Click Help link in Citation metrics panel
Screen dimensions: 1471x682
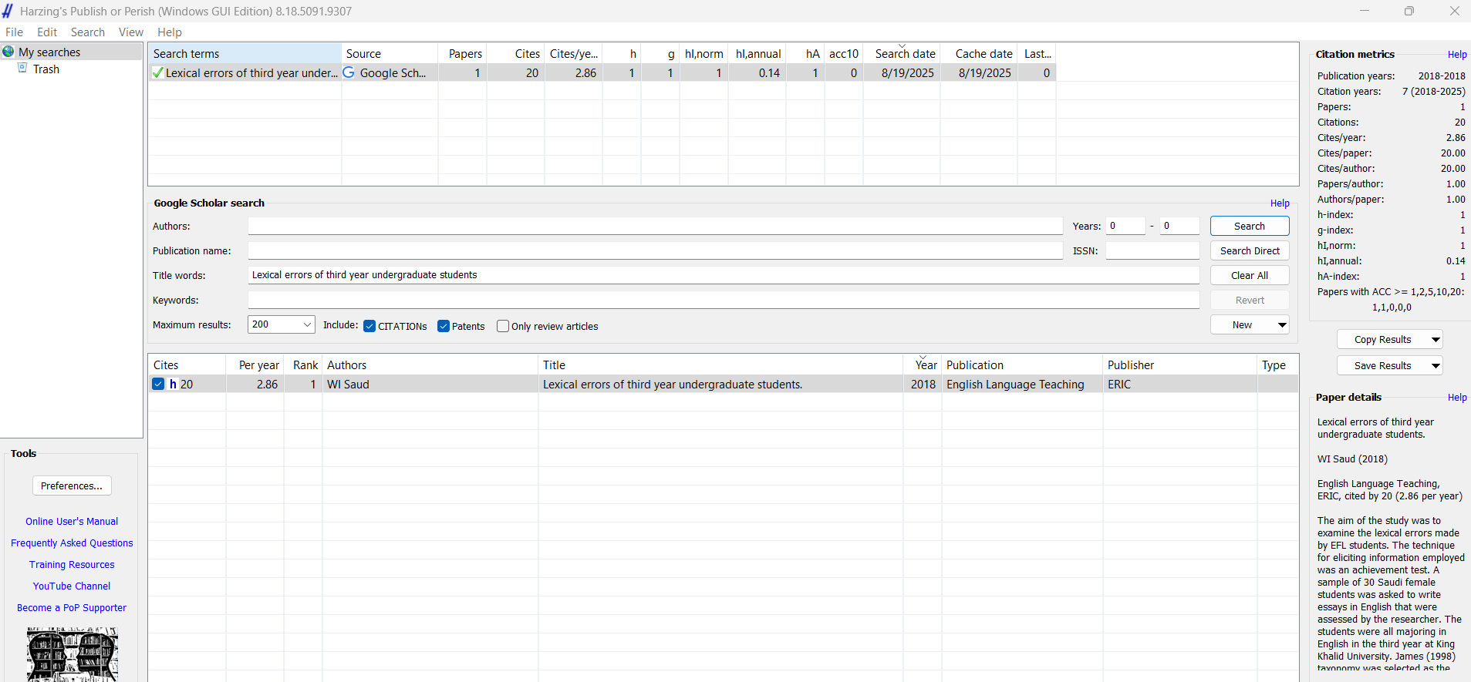(x=1456, y=54)
